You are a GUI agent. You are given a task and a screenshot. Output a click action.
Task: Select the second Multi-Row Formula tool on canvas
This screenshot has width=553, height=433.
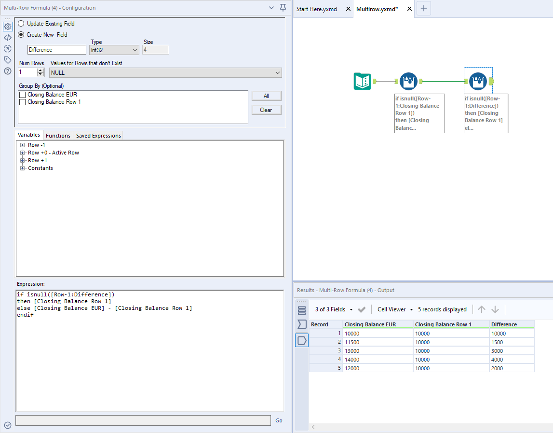[x=478, y=81]
